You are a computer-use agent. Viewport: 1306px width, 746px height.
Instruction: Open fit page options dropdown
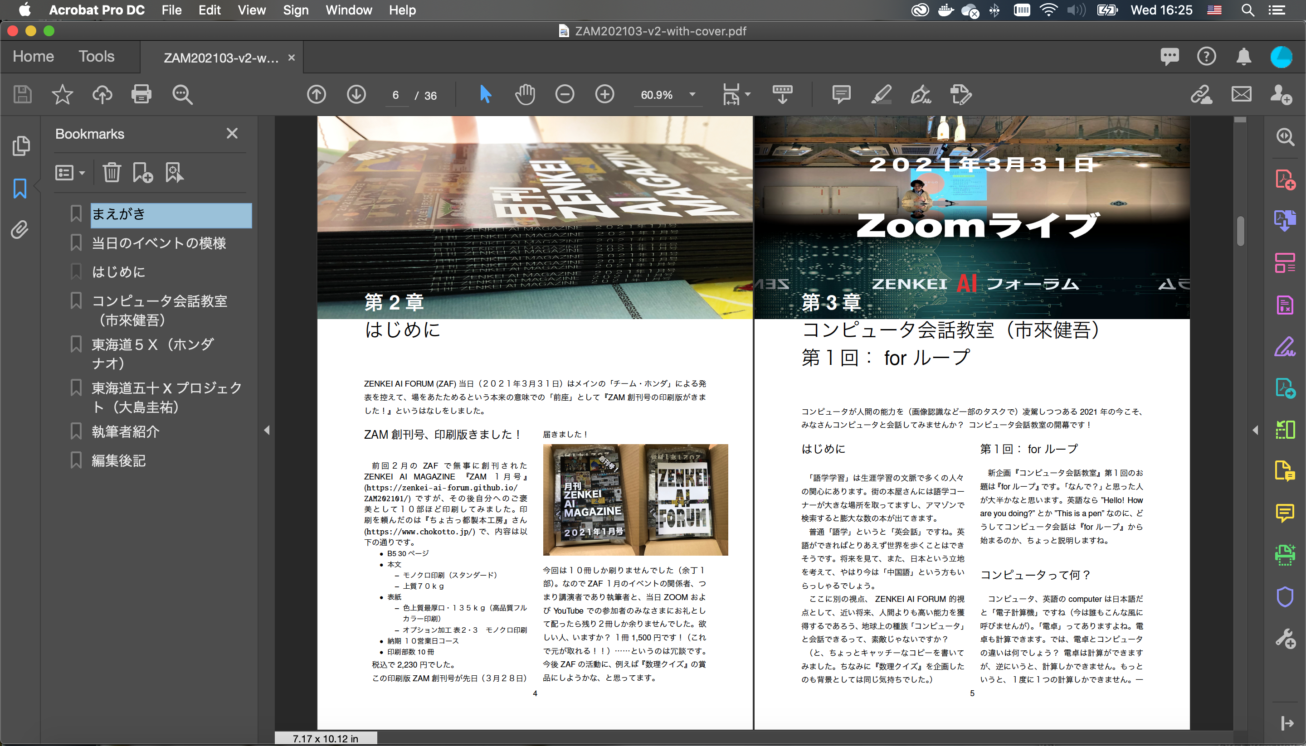[747, 94]
